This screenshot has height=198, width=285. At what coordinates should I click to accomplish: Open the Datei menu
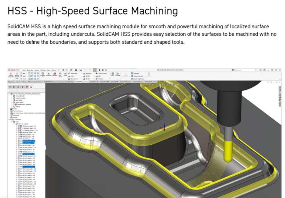(24, 70)
